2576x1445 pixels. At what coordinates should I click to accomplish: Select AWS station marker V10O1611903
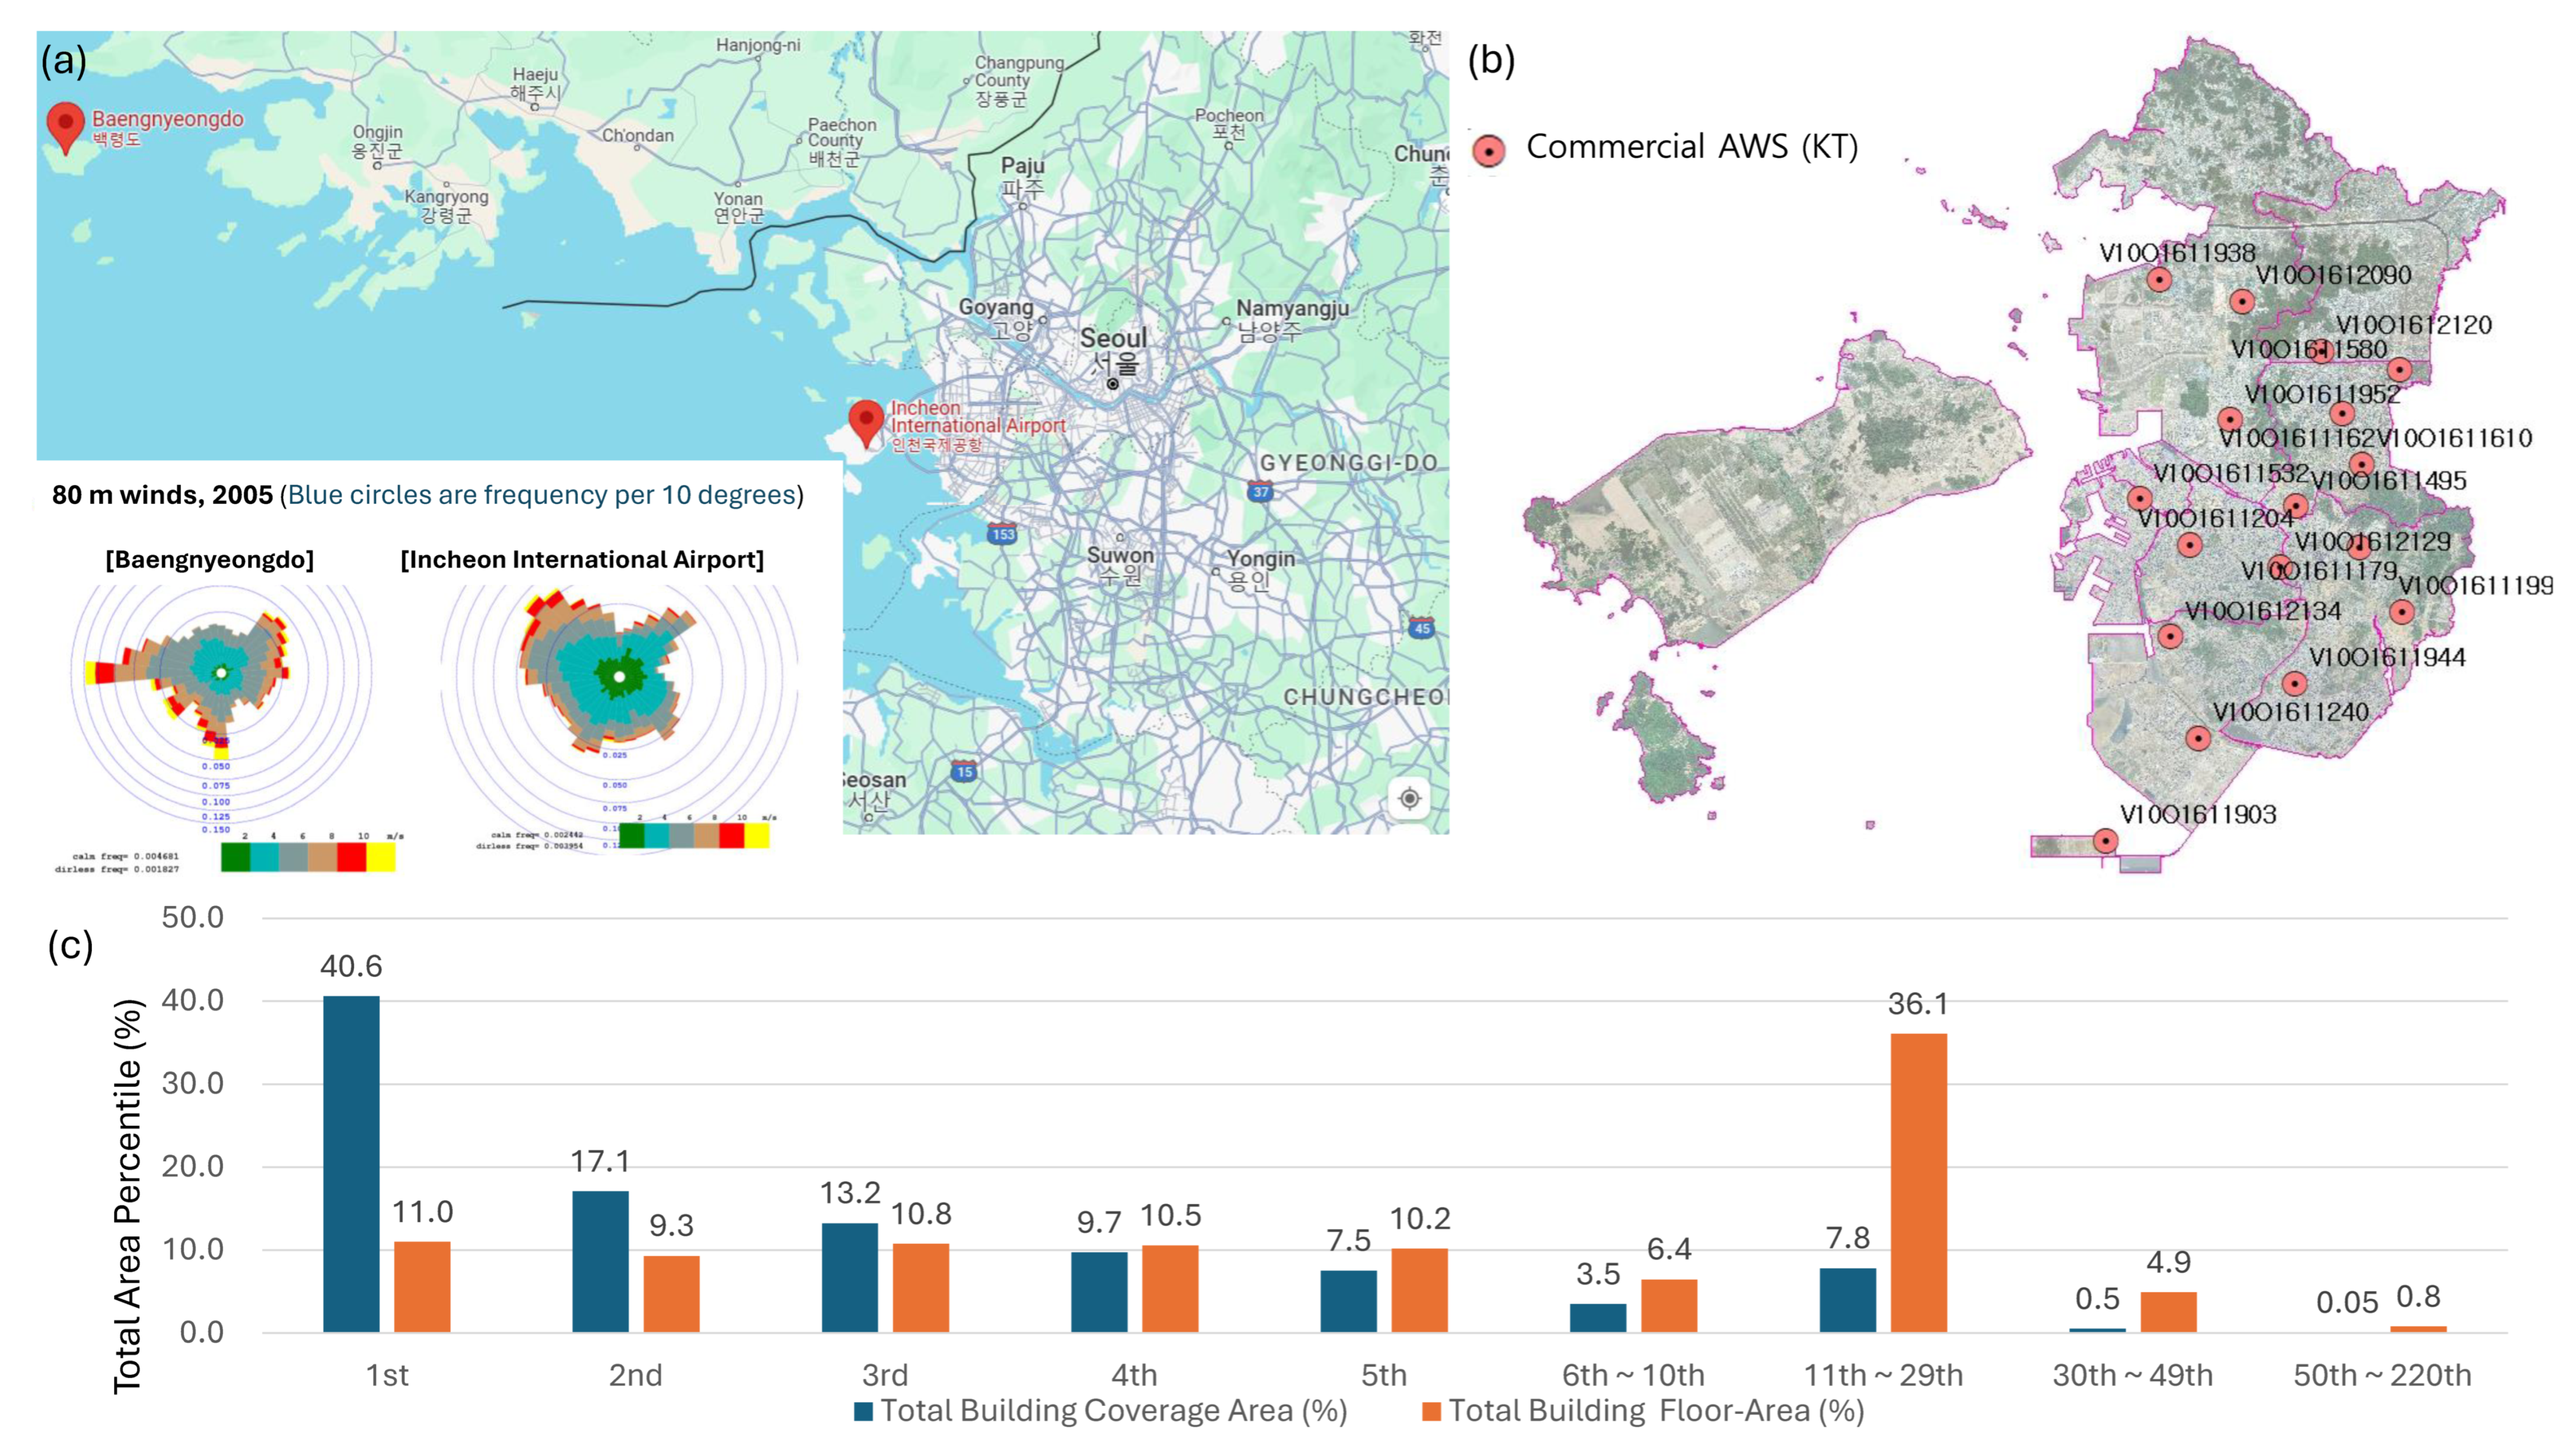2105,841
